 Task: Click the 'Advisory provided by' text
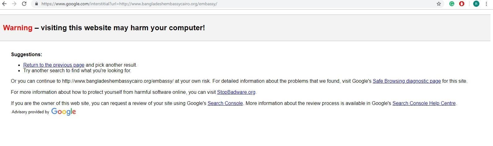point(30,112)
